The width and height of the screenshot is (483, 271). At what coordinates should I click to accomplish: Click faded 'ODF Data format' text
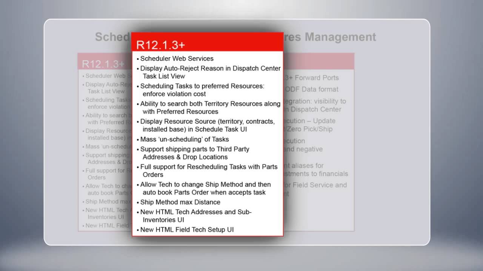click(311, 90)
